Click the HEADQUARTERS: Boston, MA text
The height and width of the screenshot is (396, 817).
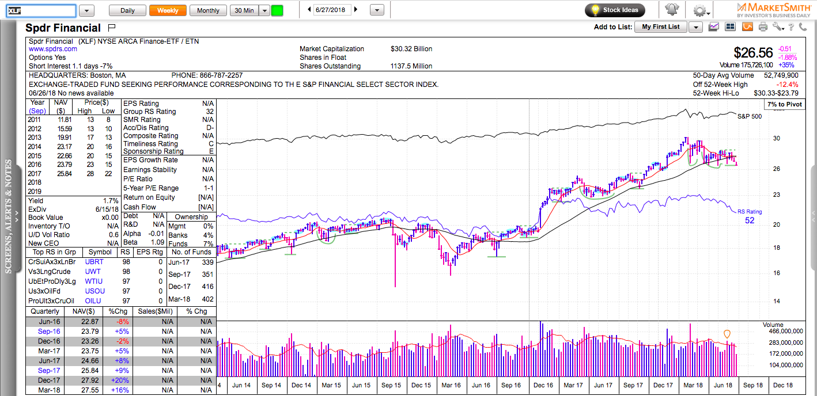click(77, 75)
